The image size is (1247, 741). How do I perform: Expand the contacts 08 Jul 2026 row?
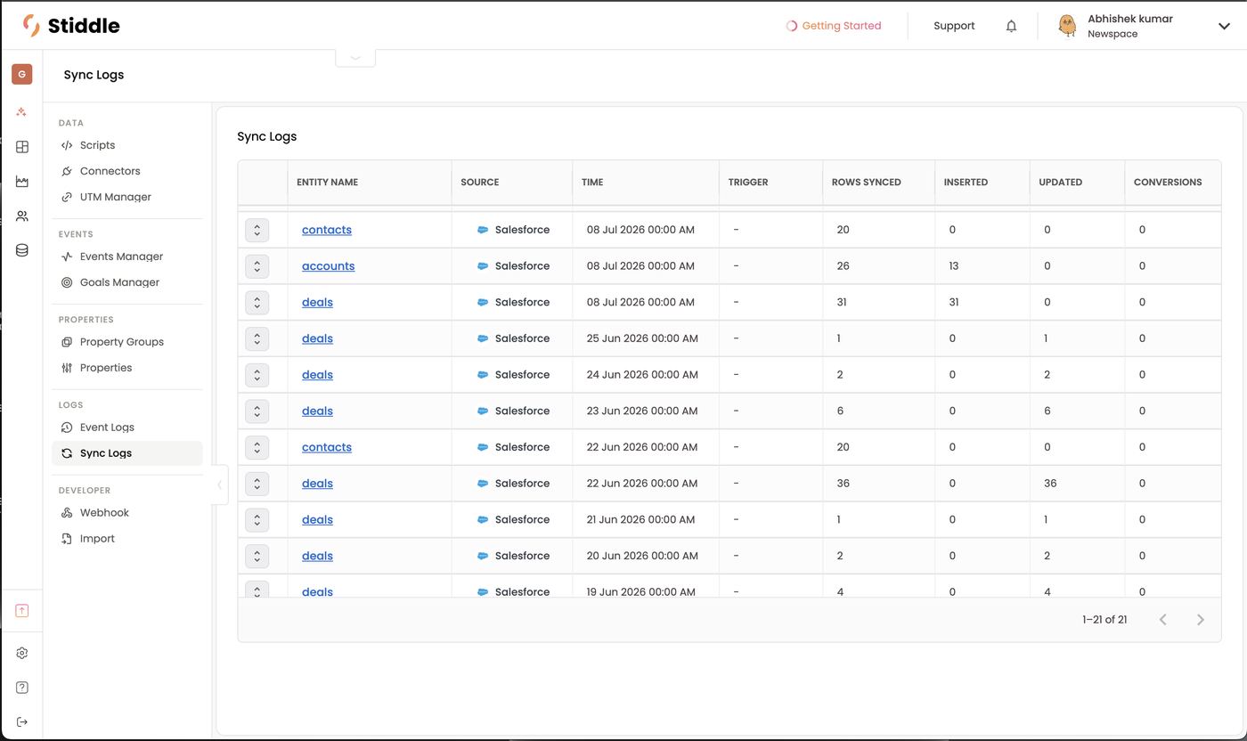pyautogui.click(x=257, y=230)
